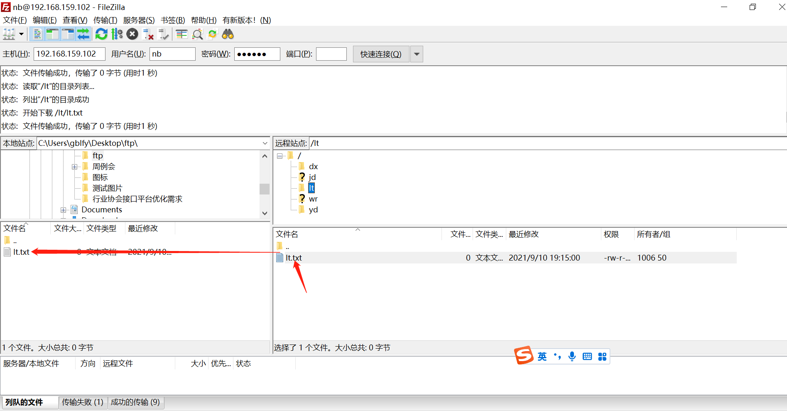Viewport: 787px width, 411px height.
Task: Open the 文件(F) menu
Action: (15, 20)
